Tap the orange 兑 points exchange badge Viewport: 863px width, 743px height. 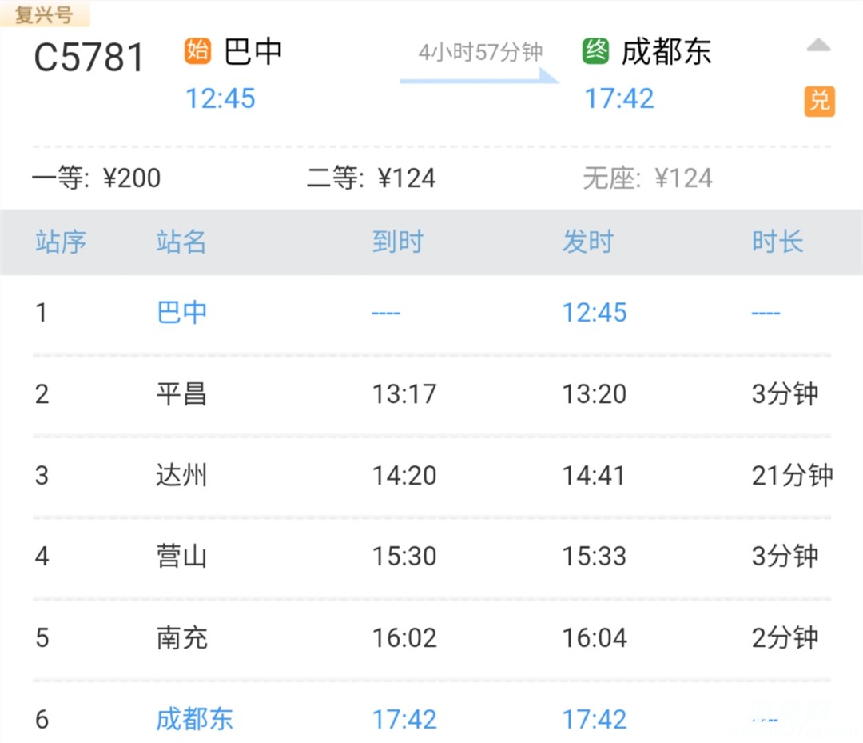(819, 102)
